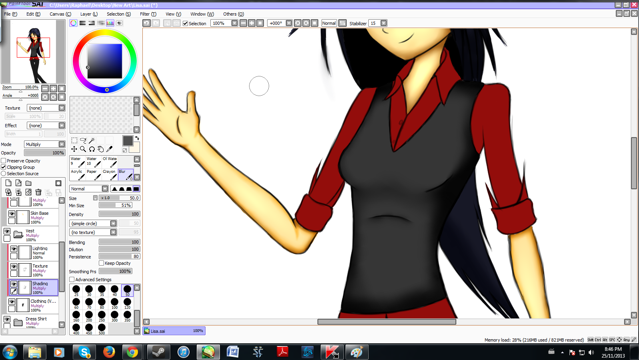
Task: Click the undo arrow in toolbar
Action: tap(147, 23)
